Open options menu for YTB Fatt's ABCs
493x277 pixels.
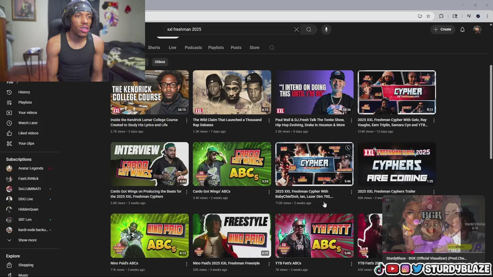click(351, 264)
